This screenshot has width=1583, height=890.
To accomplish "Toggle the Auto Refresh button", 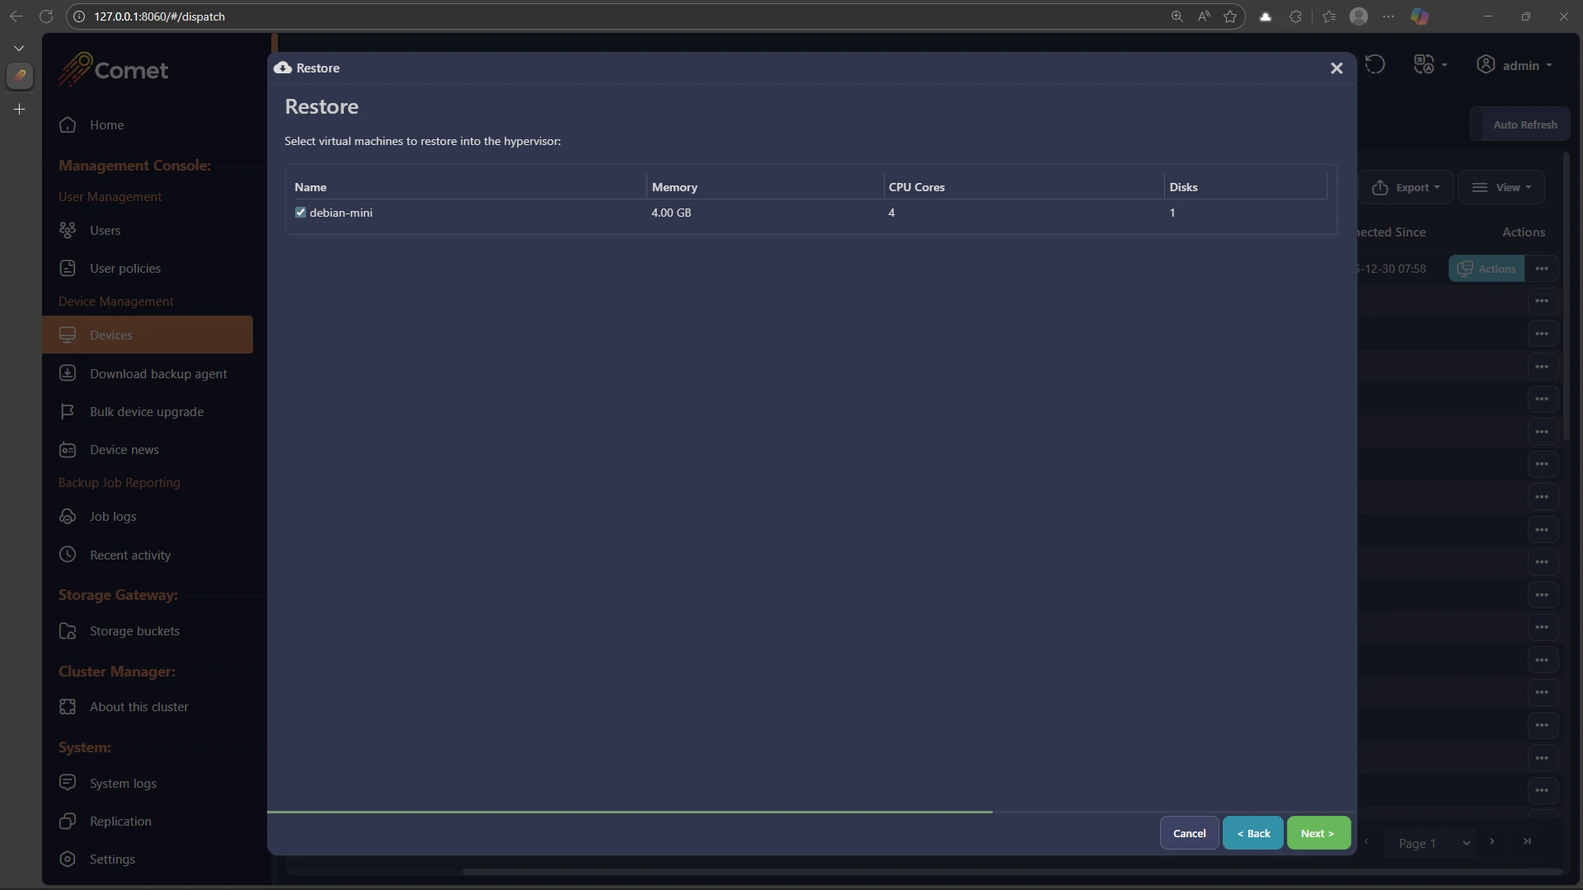I will 1520,124.
